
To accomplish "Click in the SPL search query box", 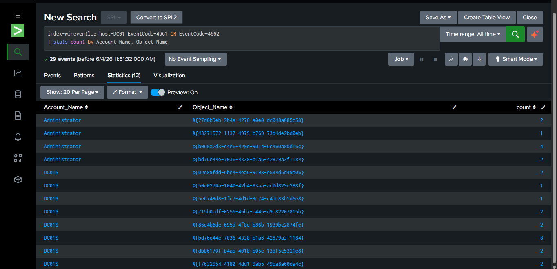I will (242, 38).
